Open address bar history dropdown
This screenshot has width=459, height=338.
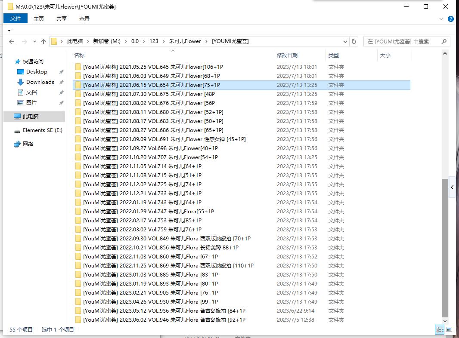point(345,42)
